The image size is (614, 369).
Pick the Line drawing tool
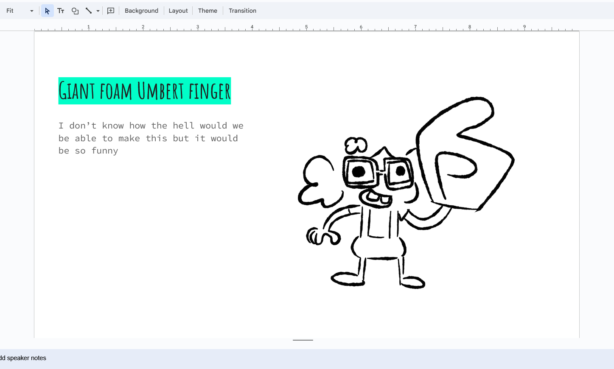89,11
